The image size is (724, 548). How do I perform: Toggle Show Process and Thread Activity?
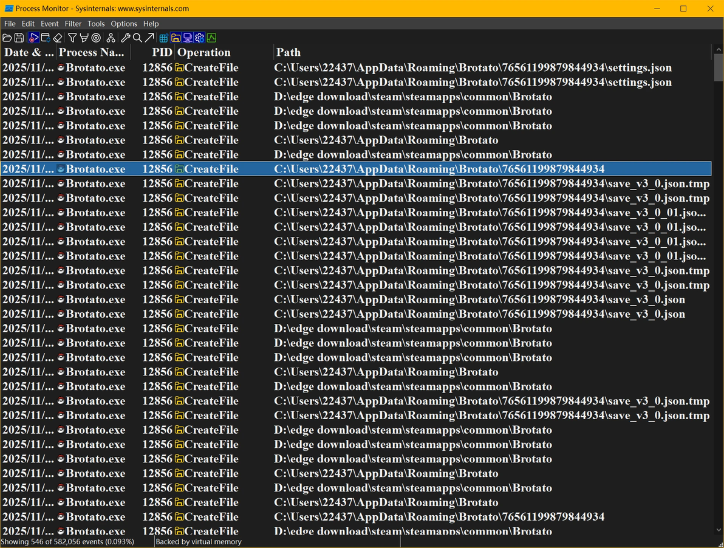click(x=199, y=38)
